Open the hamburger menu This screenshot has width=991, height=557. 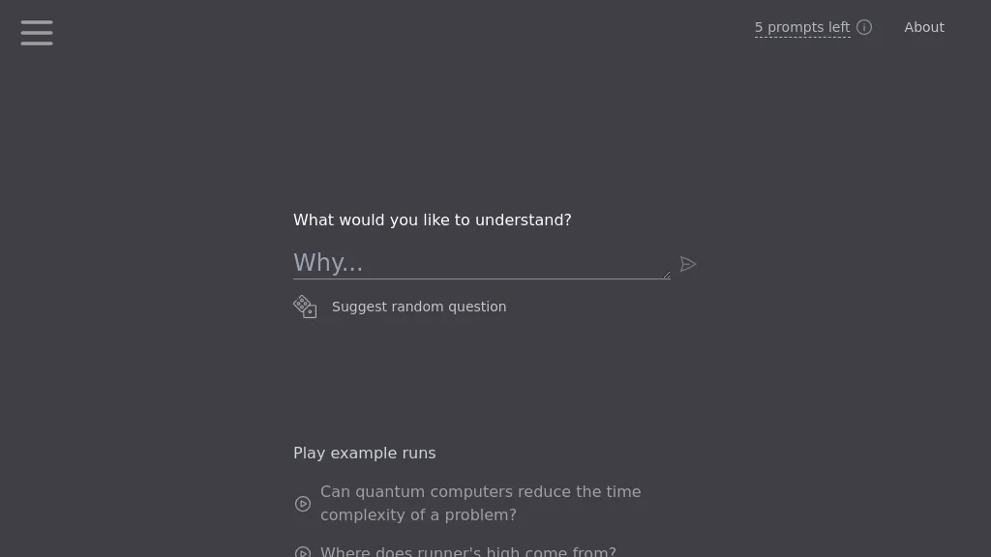click(x=37, y=32)
